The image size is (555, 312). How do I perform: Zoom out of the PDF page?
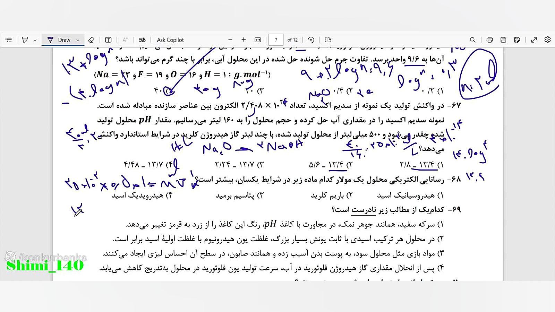point(230,40)
